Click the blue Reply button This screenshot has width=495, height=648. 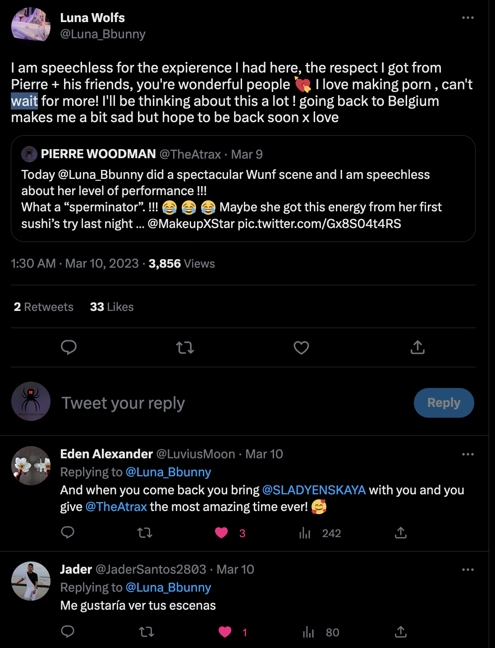click(x=444, y=403)
